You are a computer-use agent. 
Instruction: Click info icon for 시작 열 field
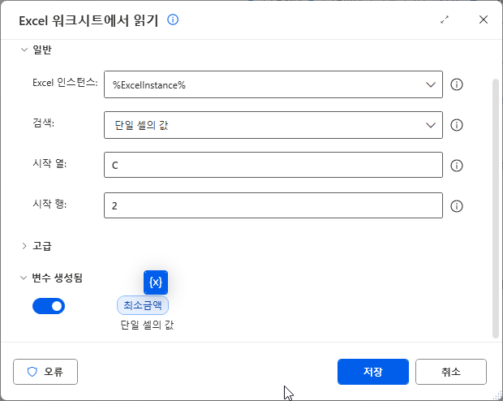[457, 166]
